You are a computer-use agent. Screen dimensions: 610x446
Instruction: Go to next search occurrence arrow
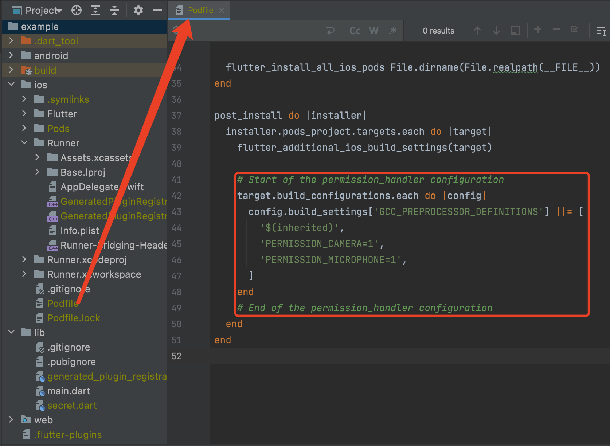point(496,31)
